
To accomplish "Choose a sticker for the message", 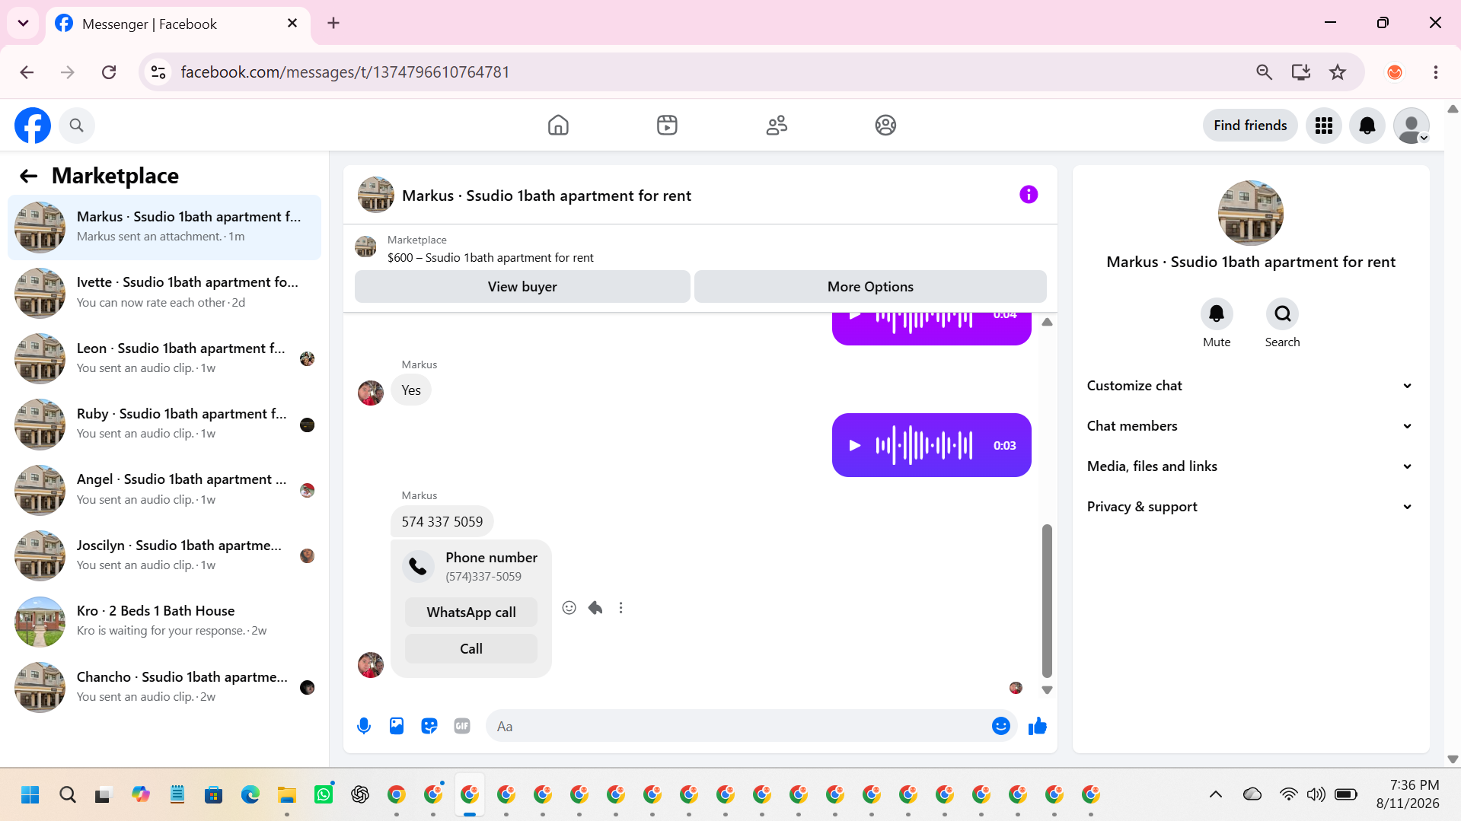I will coord(429,726).
